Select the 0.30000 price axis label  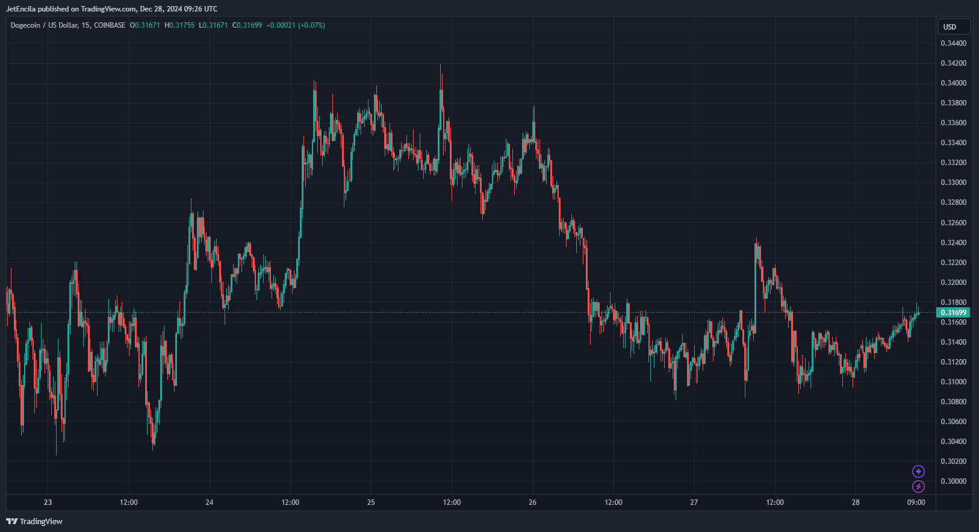point(954,481)
